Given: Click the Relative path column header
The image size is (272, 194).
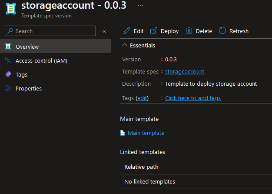Looking at the screenshot, I should pyautogui.click(x=141, y=167).
